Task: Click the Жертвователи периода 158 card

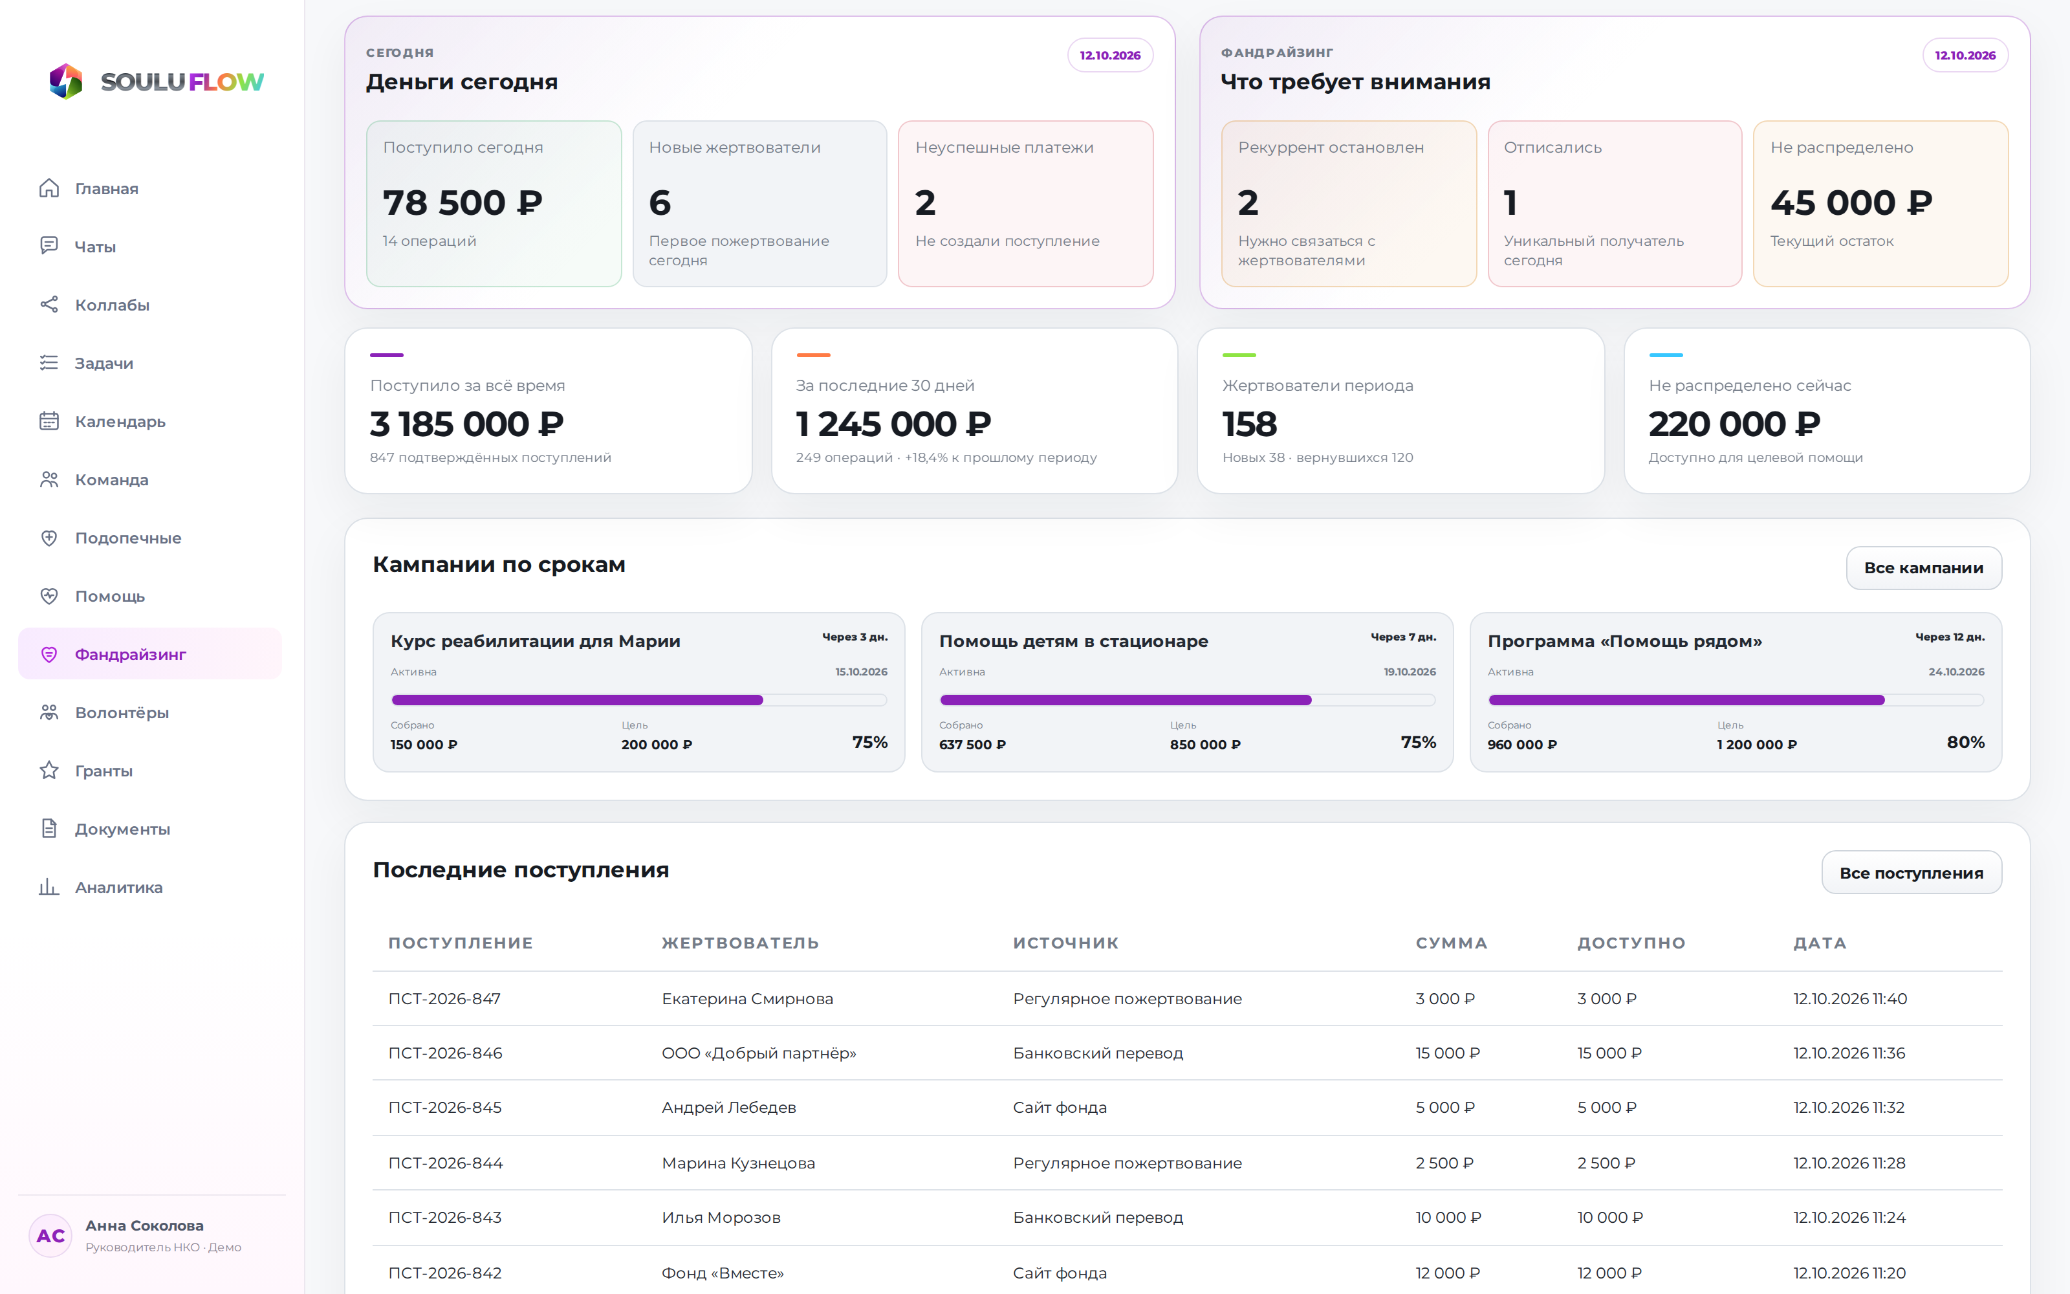Action: click(x=1400, y=411)
